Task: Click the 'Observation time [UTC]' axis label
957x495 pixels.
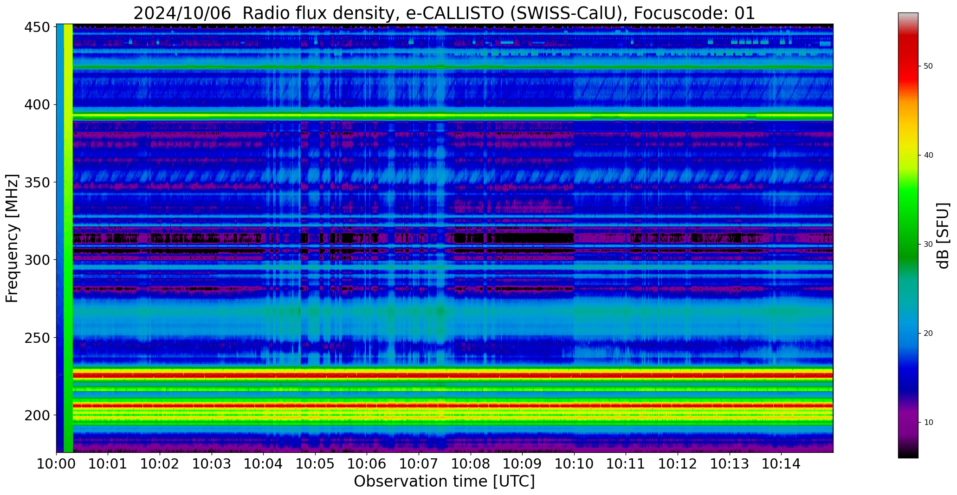Action: tap(444, 482)
